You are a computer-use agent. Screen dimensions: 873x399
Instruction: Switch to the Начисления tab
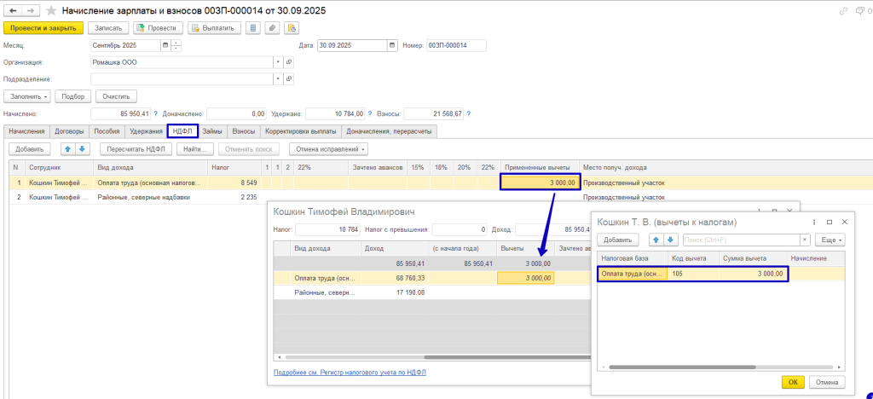pos(26,131)
